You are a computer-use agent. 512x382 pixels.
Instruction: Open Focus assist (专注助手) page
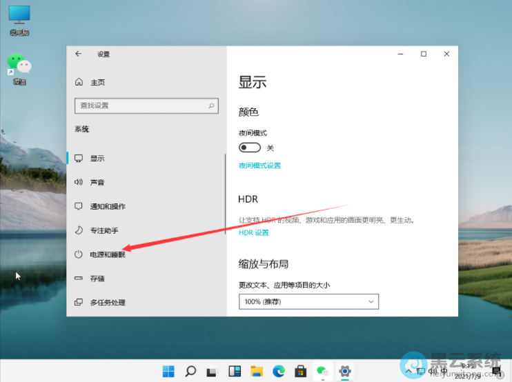tap(104, 230)
